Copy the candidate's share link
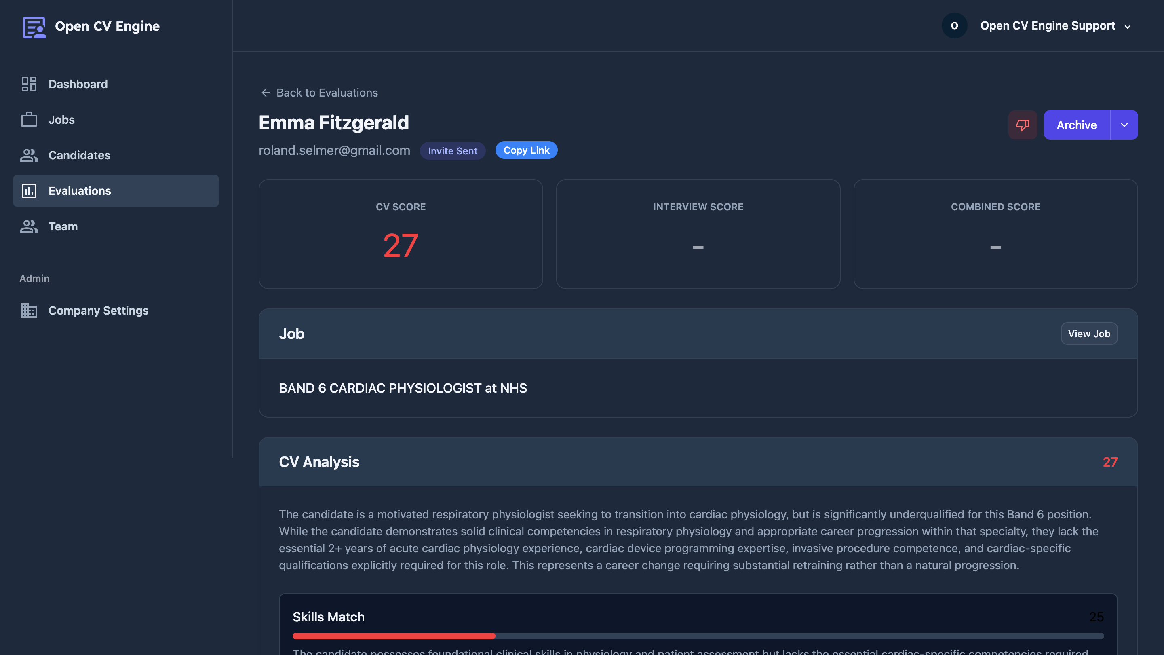 pyautogui.click(x=526, y=150)
